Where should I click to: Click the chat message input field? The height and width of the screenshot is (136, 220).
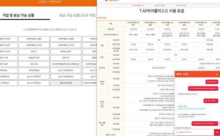pos(196,132)
